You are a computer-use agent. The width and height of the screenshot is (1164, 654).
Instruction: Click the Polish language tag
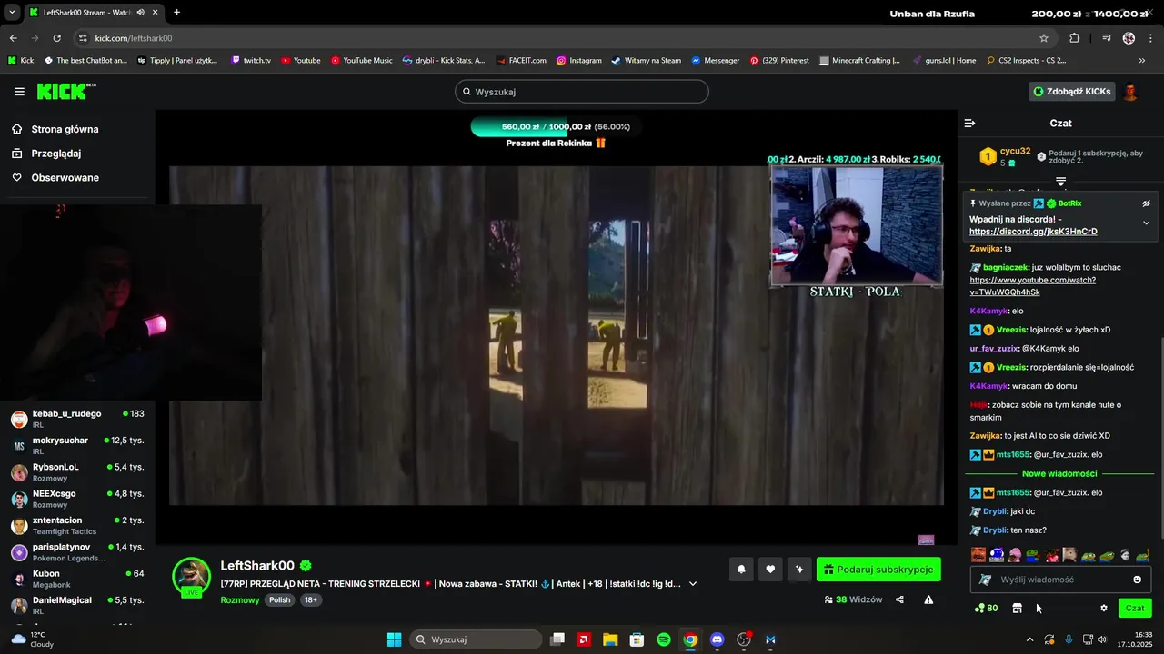tap(280, 600)
